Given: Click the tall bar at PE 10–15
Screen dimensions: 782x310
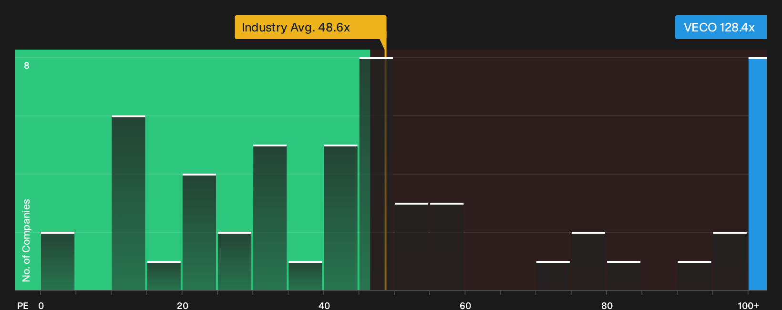Looking at the screenshot, I should pos(128,203).
